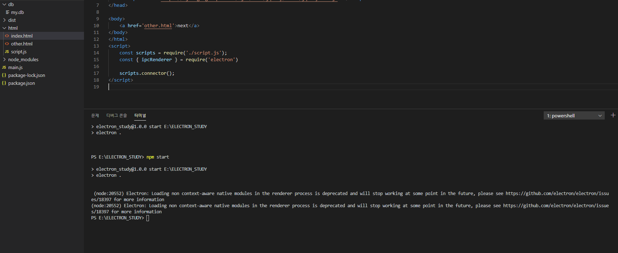
Task: Click line number 10 in gutter
Action: tap(96, 26)
